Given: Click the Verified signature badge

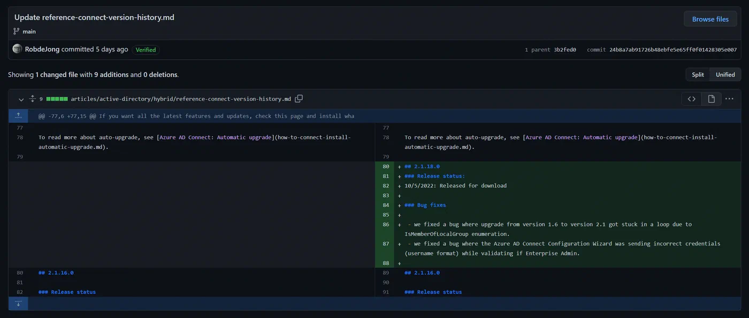Looking at the screenshot, I should [146, 50].
